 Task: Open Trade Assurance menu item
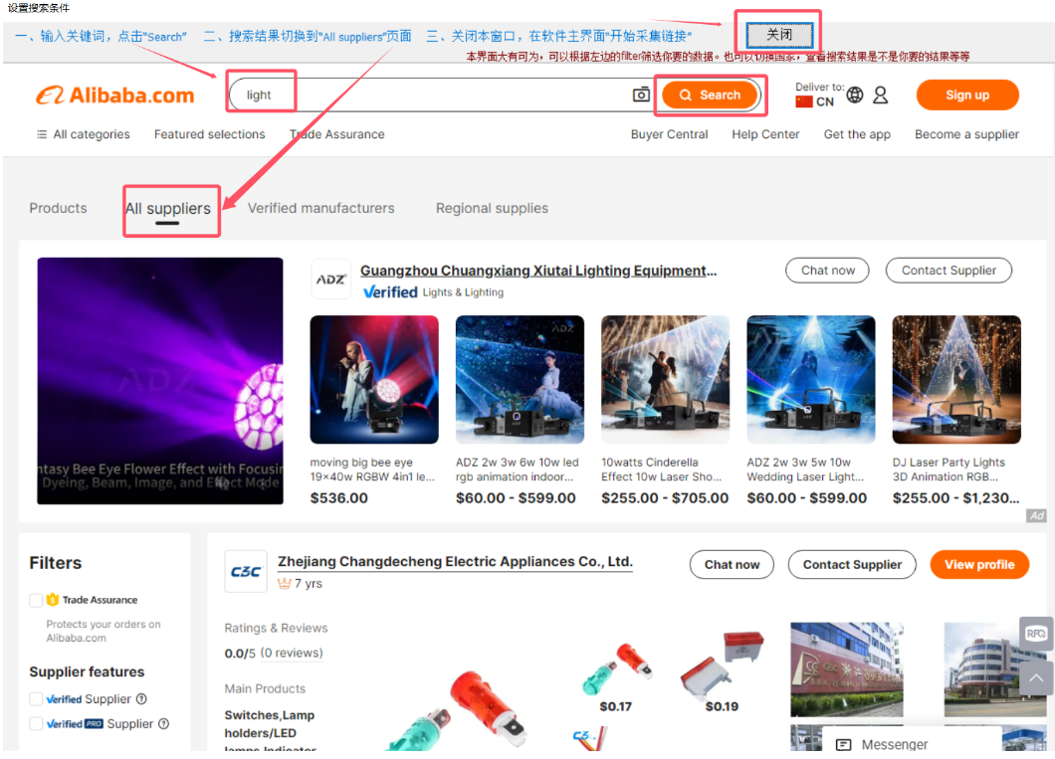[x=337, y=134]
